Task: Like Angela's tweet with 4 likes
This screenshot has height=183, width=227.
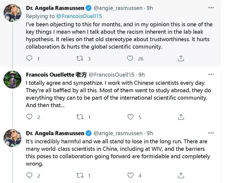Action: click(130, 175)
